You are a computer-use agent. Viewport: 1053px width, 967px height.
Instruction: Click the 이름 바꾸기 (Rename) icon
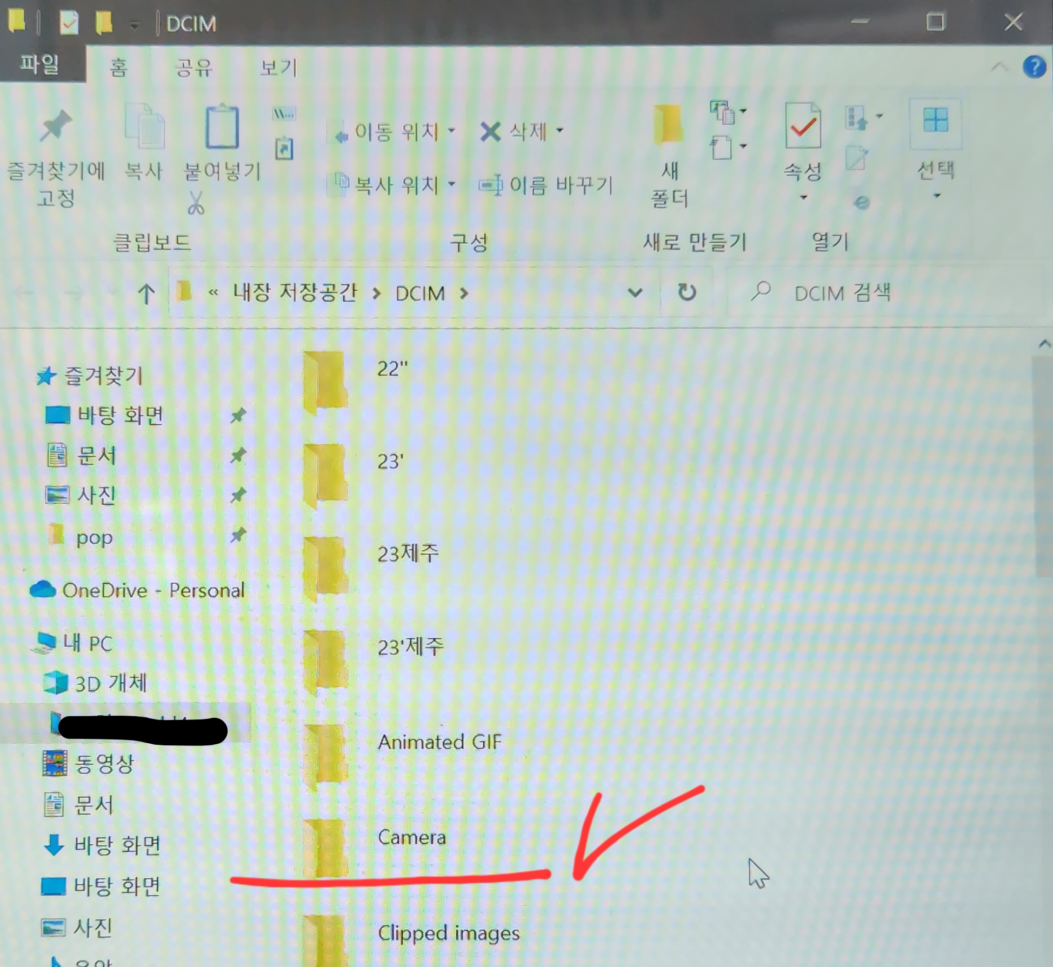click(x=492, y=185)
